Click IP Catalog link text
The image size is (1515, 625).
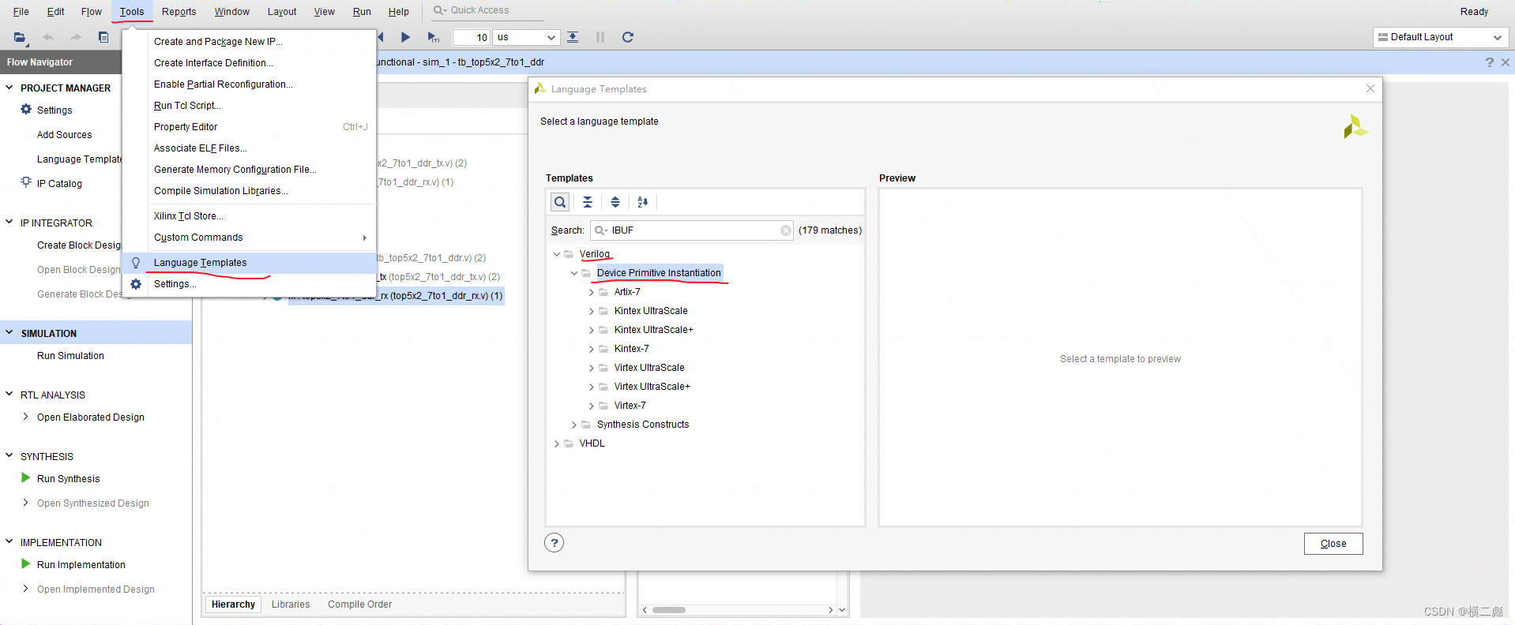pyautogui.click(x=59, y=184)
